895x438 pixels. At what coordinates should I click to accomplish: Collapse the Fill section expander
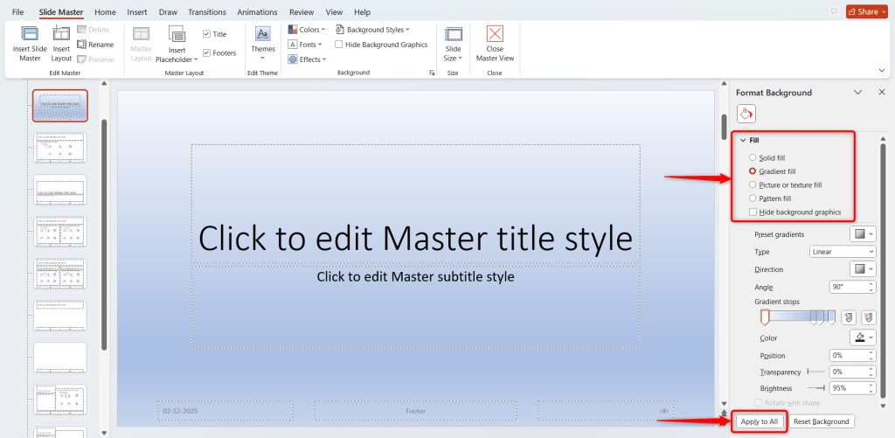pyautogui.click(x=743, y=141)
